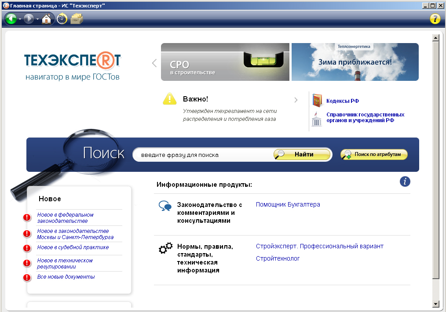Click alert icon beside Новое в федеральном законодательстве
The height and width of the screenshot is (312, 446).
pyautogui.click(x=27, y=218)
